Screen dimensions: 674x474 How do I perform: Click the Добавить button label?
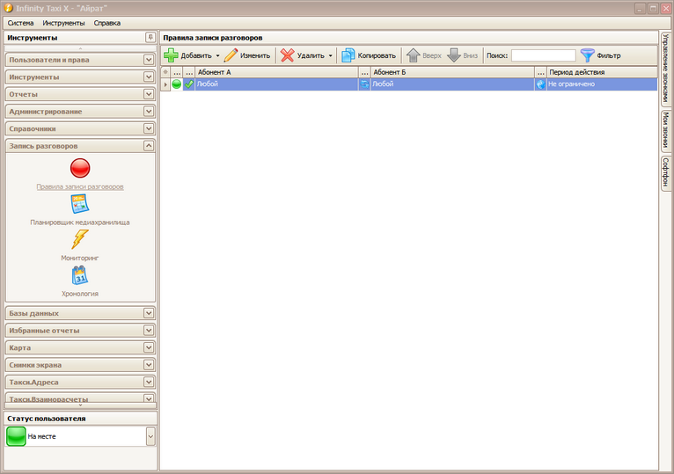[x=196, y=56]
